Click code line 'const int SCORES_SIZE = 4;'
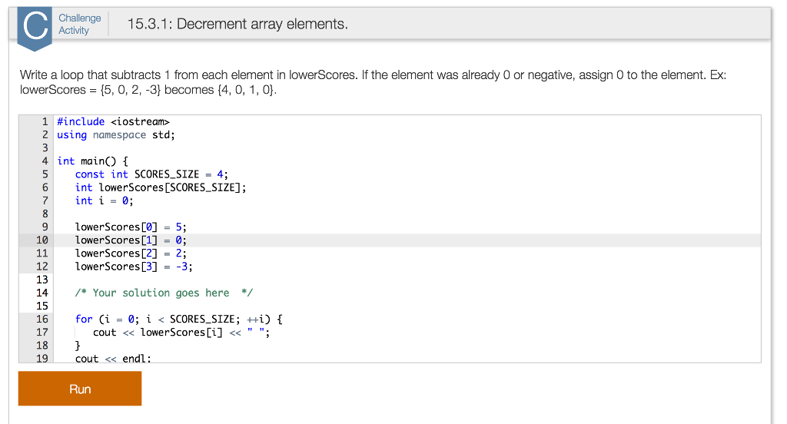 151,174
